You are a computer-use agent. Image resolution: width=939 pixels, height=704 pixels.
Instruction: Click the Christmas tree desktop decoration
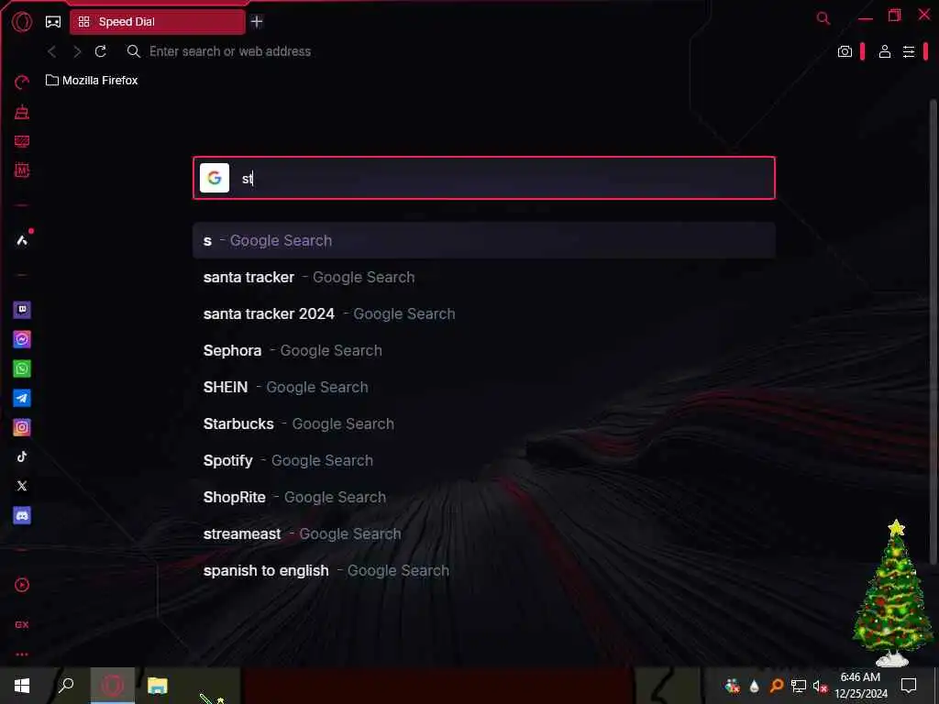coord(893,593)
